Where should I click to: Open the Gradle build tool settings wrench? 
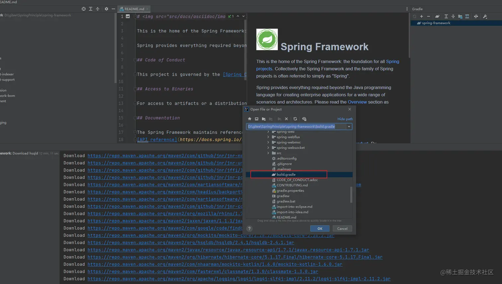(485, 16)
